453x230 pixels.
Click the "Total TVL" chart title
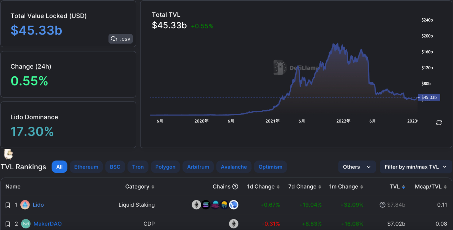point(166,15)
